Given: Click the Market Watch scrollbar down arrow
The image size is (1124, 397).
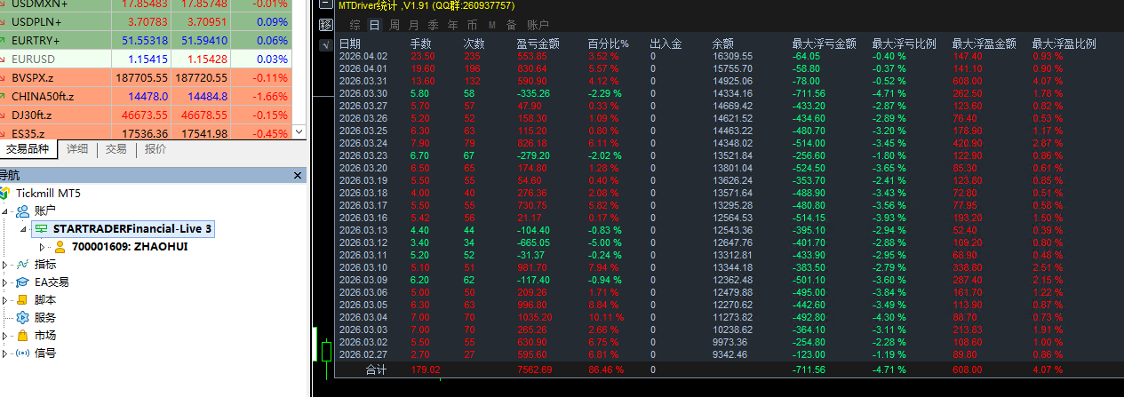Looking at the screenshot, I should pos(299,131).
